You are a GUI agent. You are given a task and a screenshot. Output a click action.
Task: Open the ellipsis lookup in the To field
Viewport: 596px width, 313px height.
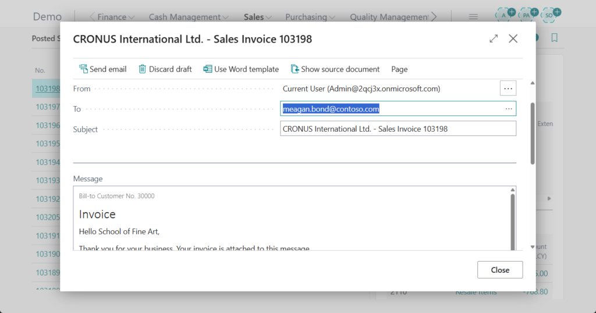pos(509,109)
